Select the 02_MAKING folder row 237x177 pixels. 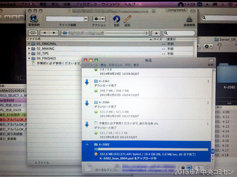pyautogui.click(x=110, y=49)
